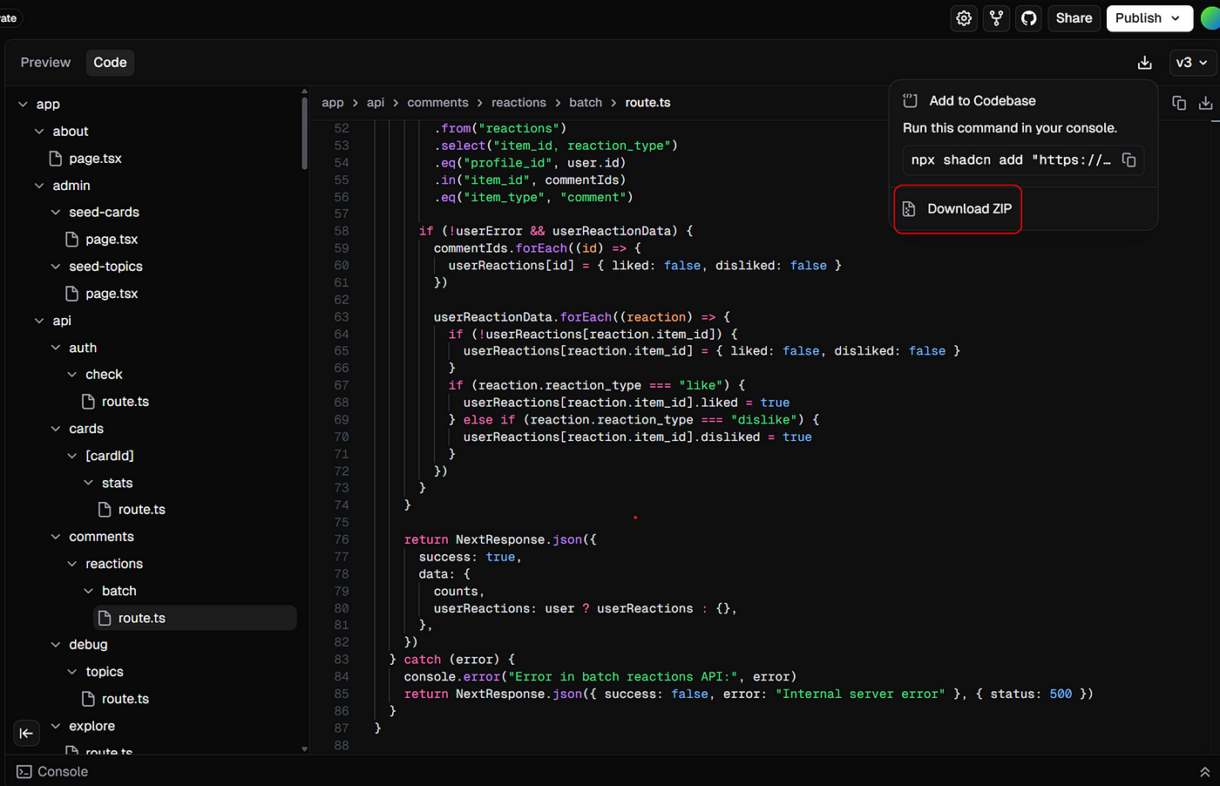Expand the Console panel chevron

coord(1204,772)
